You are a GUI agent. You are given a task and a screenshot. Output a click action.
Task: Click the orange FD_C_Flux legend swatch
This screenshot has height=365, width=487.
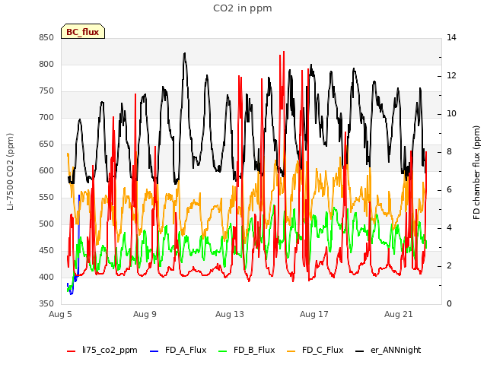291,351
